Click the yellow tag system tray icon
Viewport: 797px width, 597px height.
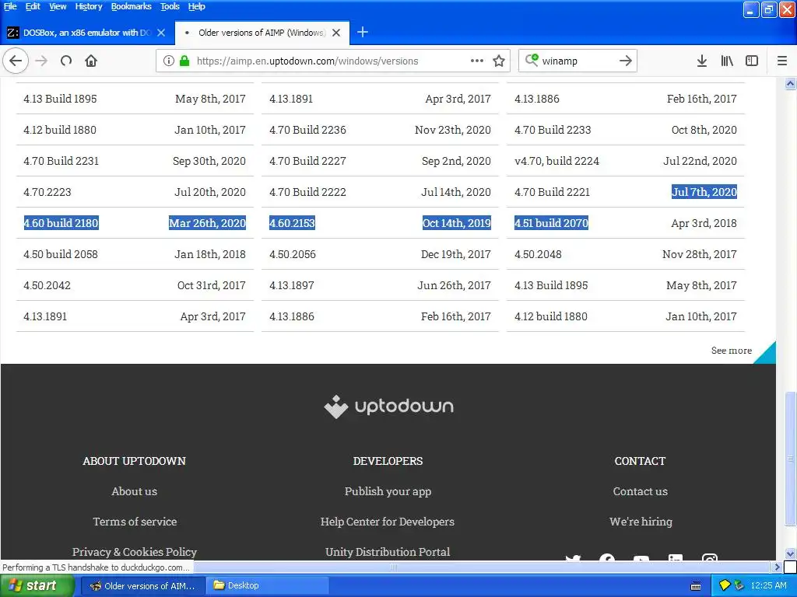[x=725, y=586]
